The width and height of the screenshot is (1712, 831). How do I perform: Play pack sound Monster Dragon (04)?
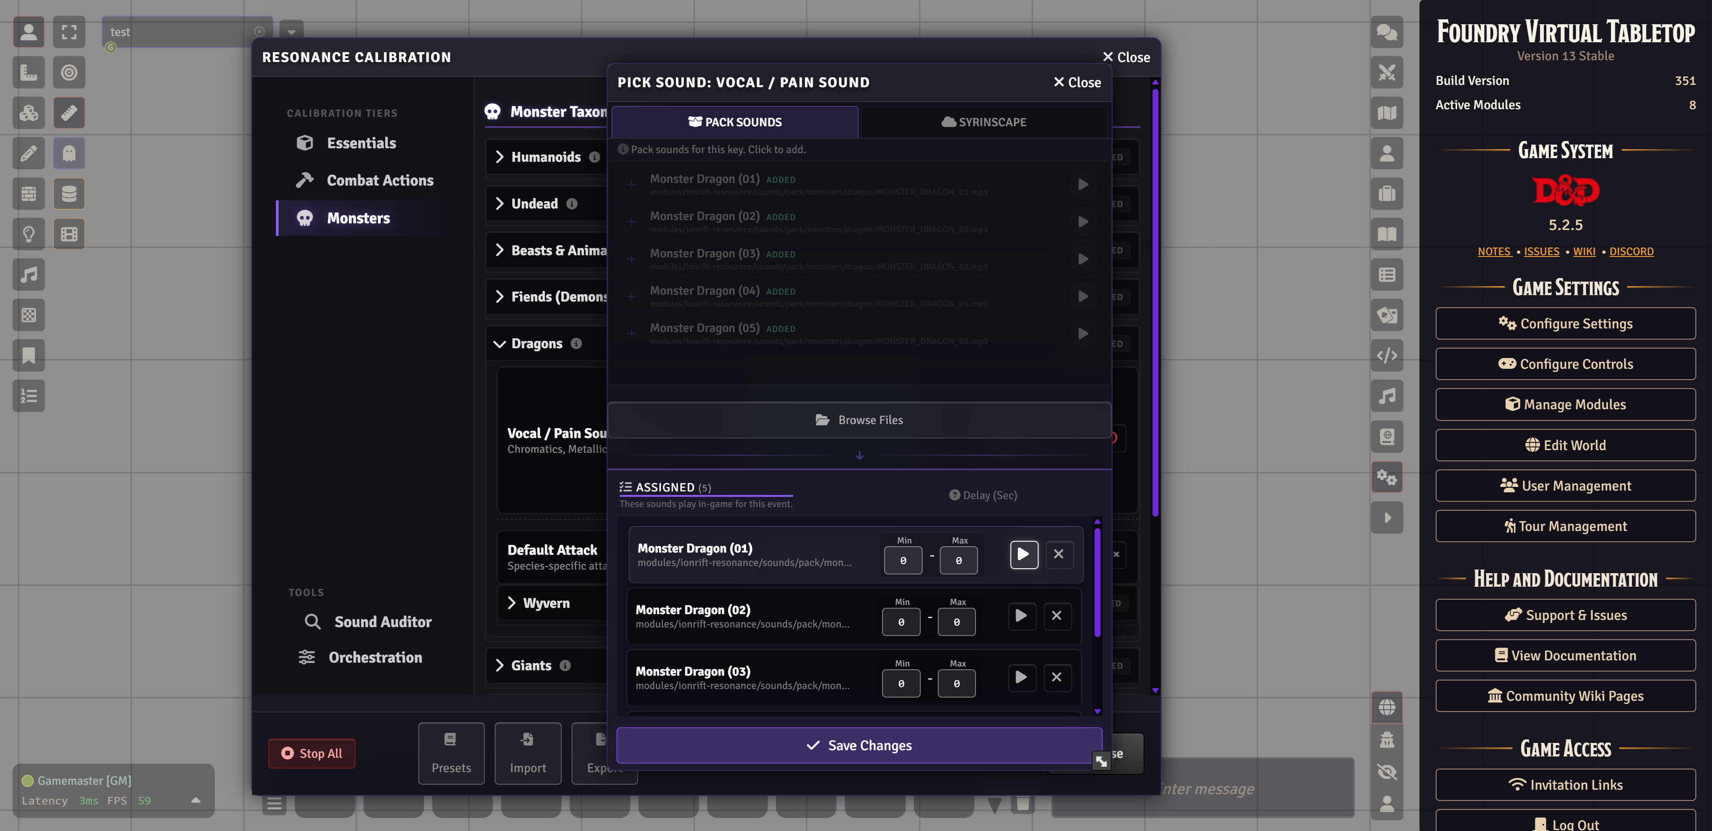pos(1082,296)
